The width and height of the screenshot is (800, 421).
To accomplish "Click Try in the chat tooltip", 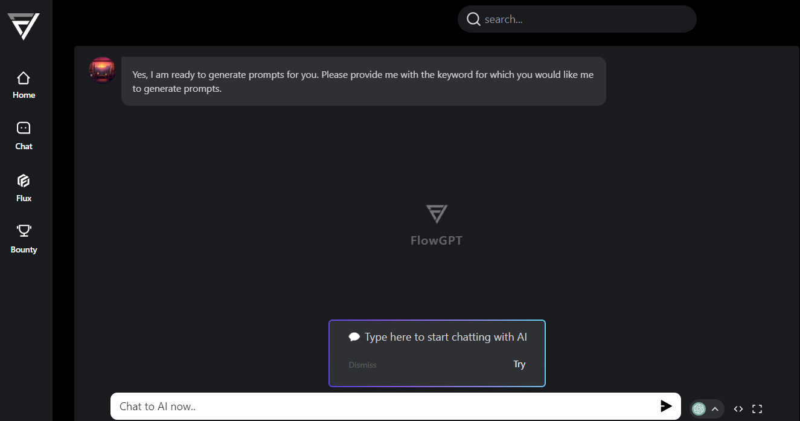I will [519, 364].
